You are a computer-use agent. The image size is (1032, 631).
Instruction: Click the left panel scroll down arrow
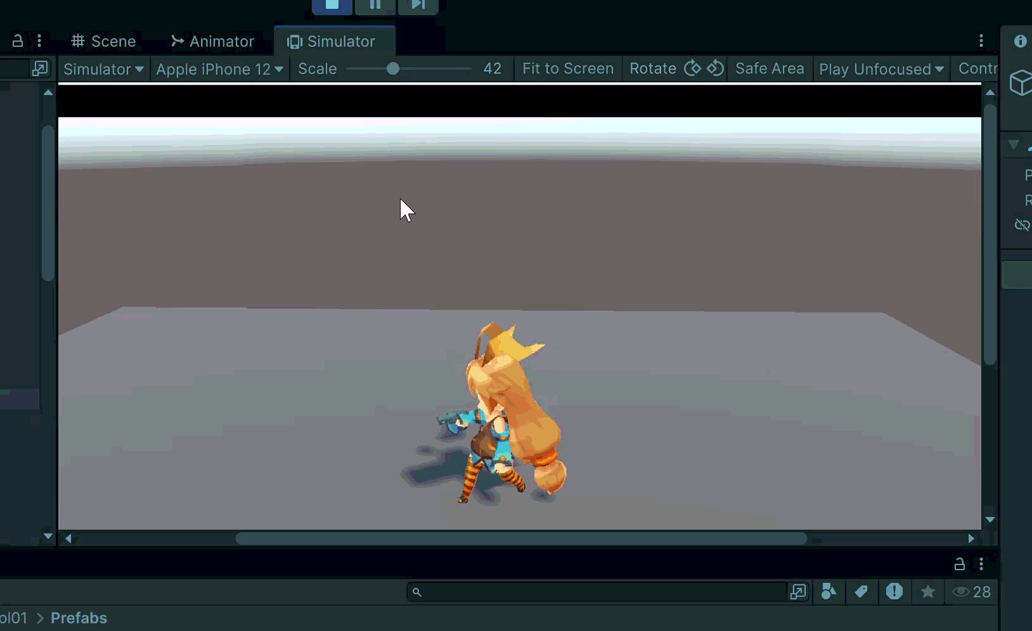tap(48, 536)
